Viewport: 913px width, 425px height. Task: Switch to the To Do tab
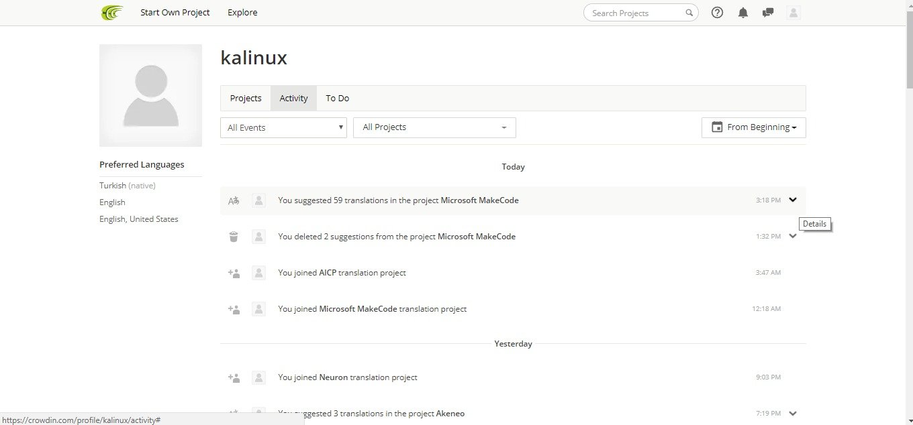(x=338, y=98)
